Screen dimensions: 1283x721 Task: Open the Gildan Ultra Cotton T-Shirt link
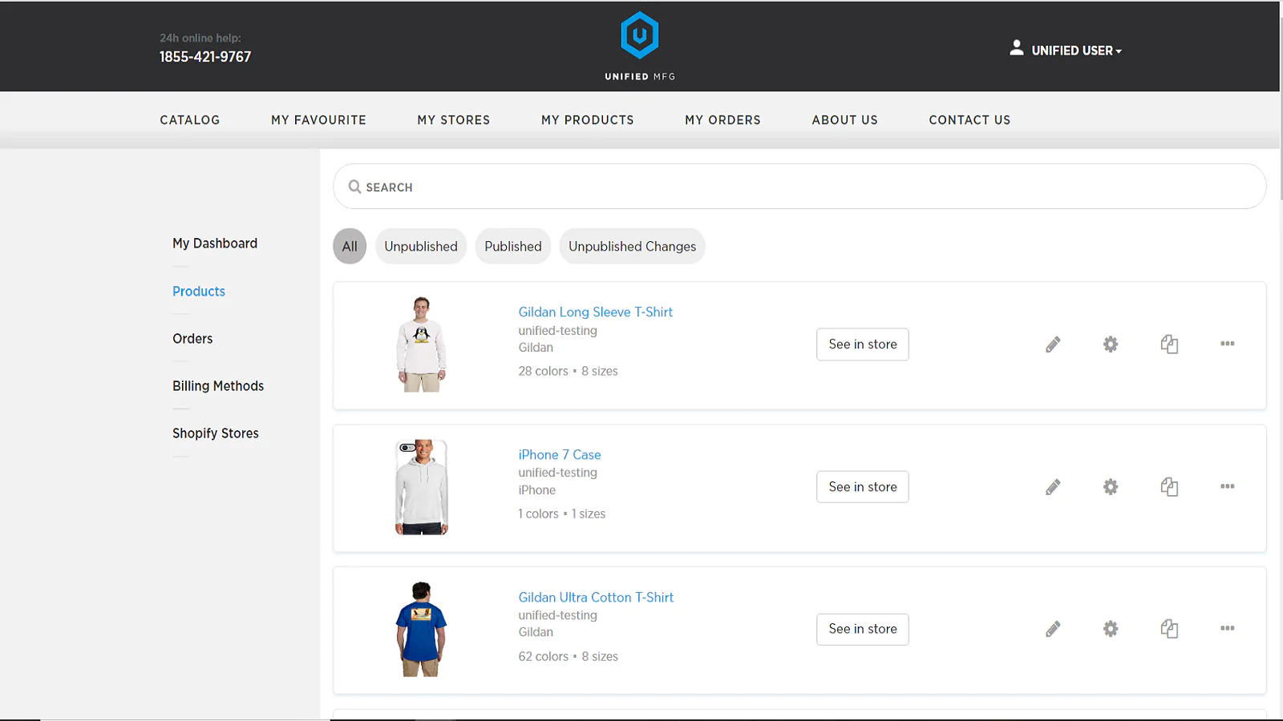[x=595, y=598]
